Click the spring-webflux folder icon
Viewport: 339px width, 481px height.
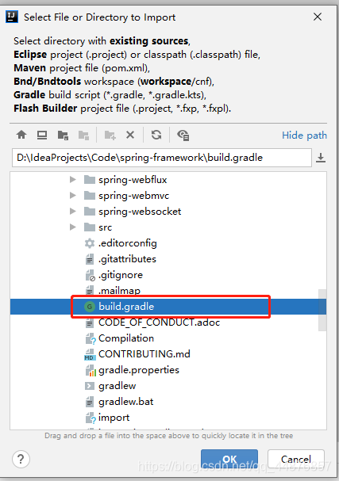click(90, 179)
